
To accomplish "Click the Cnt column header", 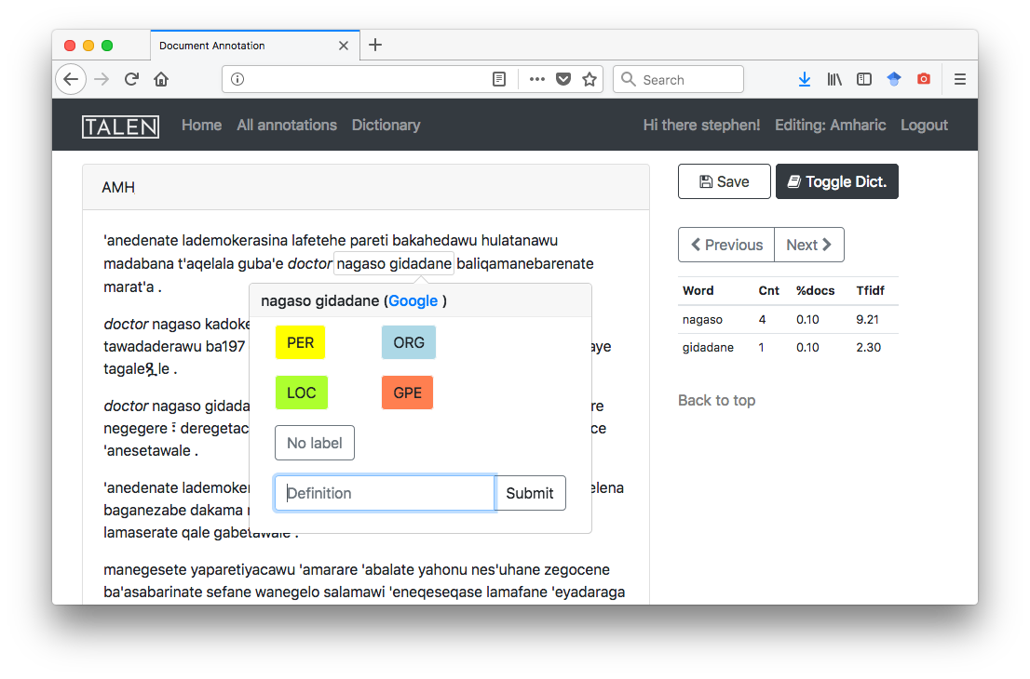I will pyautogui.click(x=769, y=290).
